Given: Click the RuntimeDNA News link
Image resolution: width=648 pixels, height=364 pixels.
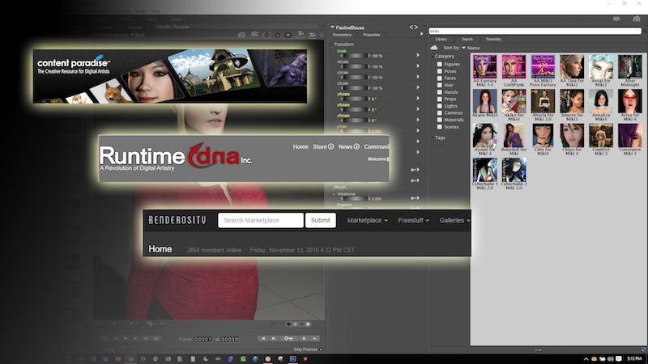Looking at the screenshot, I should [345, 146].
